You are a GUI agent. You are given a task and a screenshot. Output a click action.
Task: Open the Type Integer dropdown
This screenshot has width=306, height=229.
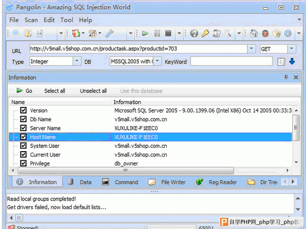[77, 61]
